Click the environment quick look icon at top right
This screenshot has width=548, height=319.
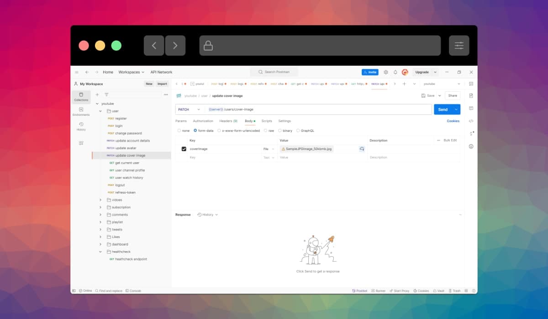[471, 84]
